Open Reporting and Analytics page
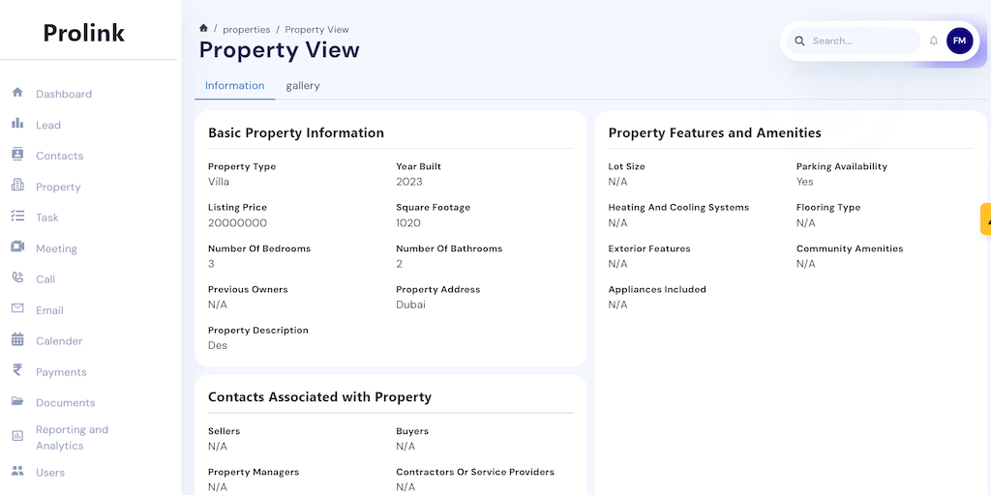 click(x=72, y=438)
